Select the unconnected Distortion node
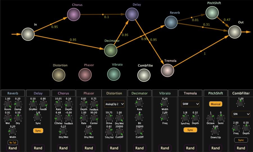The height and width of the screenshot is (152, 253). tap(59, 75)
